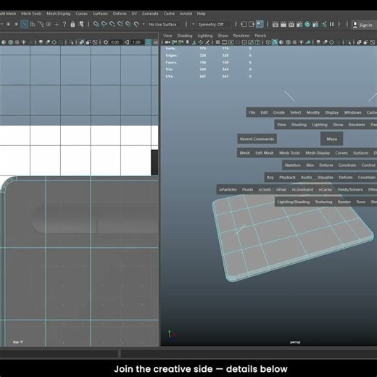The image size is (377, 377).
Task: Click the make live surface magnet icon
Action: pos(136,24)
